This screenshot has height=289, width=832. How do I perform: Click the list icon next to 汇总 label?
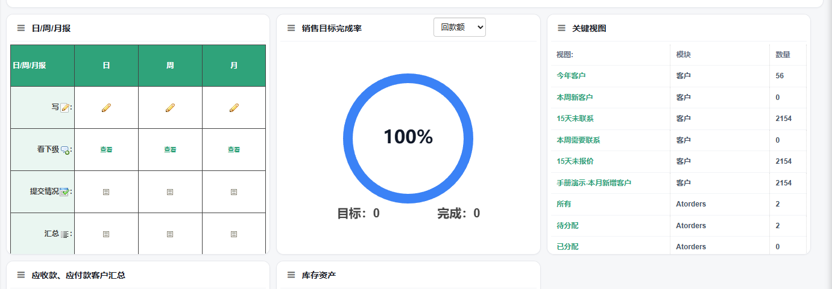click(x=65, y=234)
